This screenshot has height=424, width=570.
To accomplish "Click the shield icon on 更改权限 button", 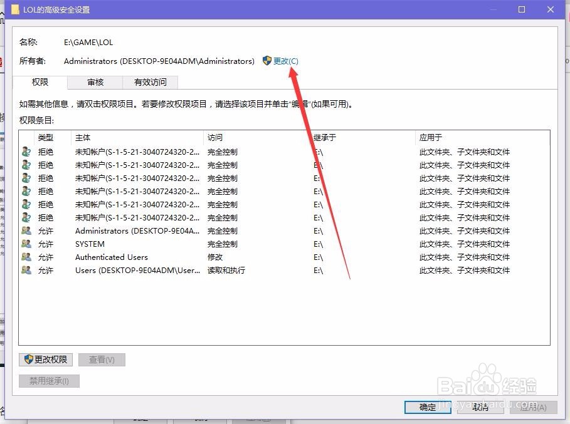I will tap(29, 359).
